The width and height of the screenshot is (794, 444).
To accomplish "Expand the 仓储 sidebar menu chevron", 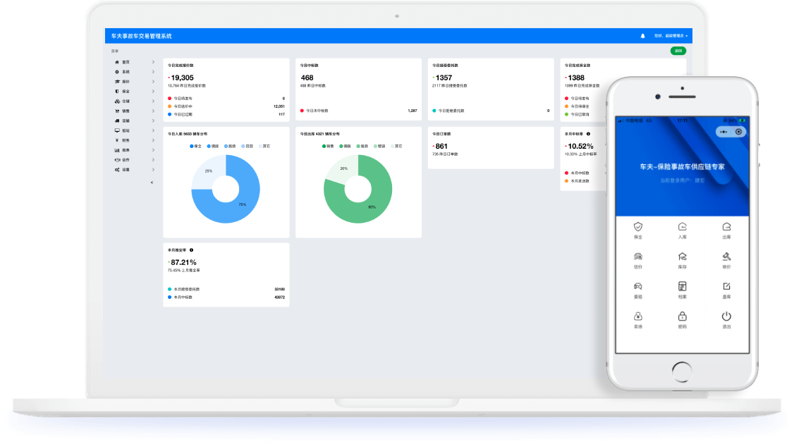I will [x=153, y=101].
